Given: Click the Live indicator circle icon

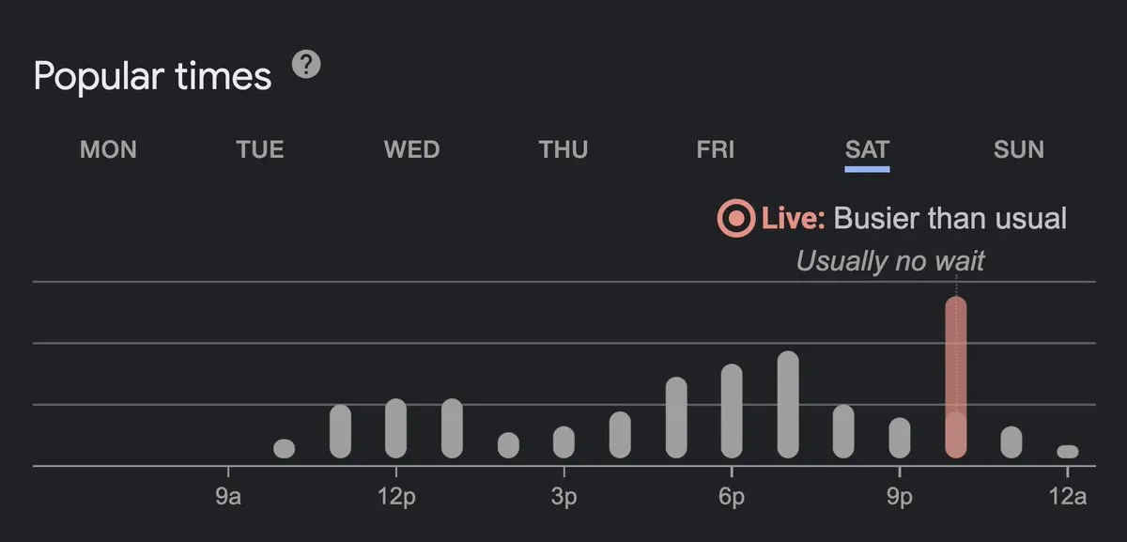Looking at the screenshot, I should pos(735,219).
